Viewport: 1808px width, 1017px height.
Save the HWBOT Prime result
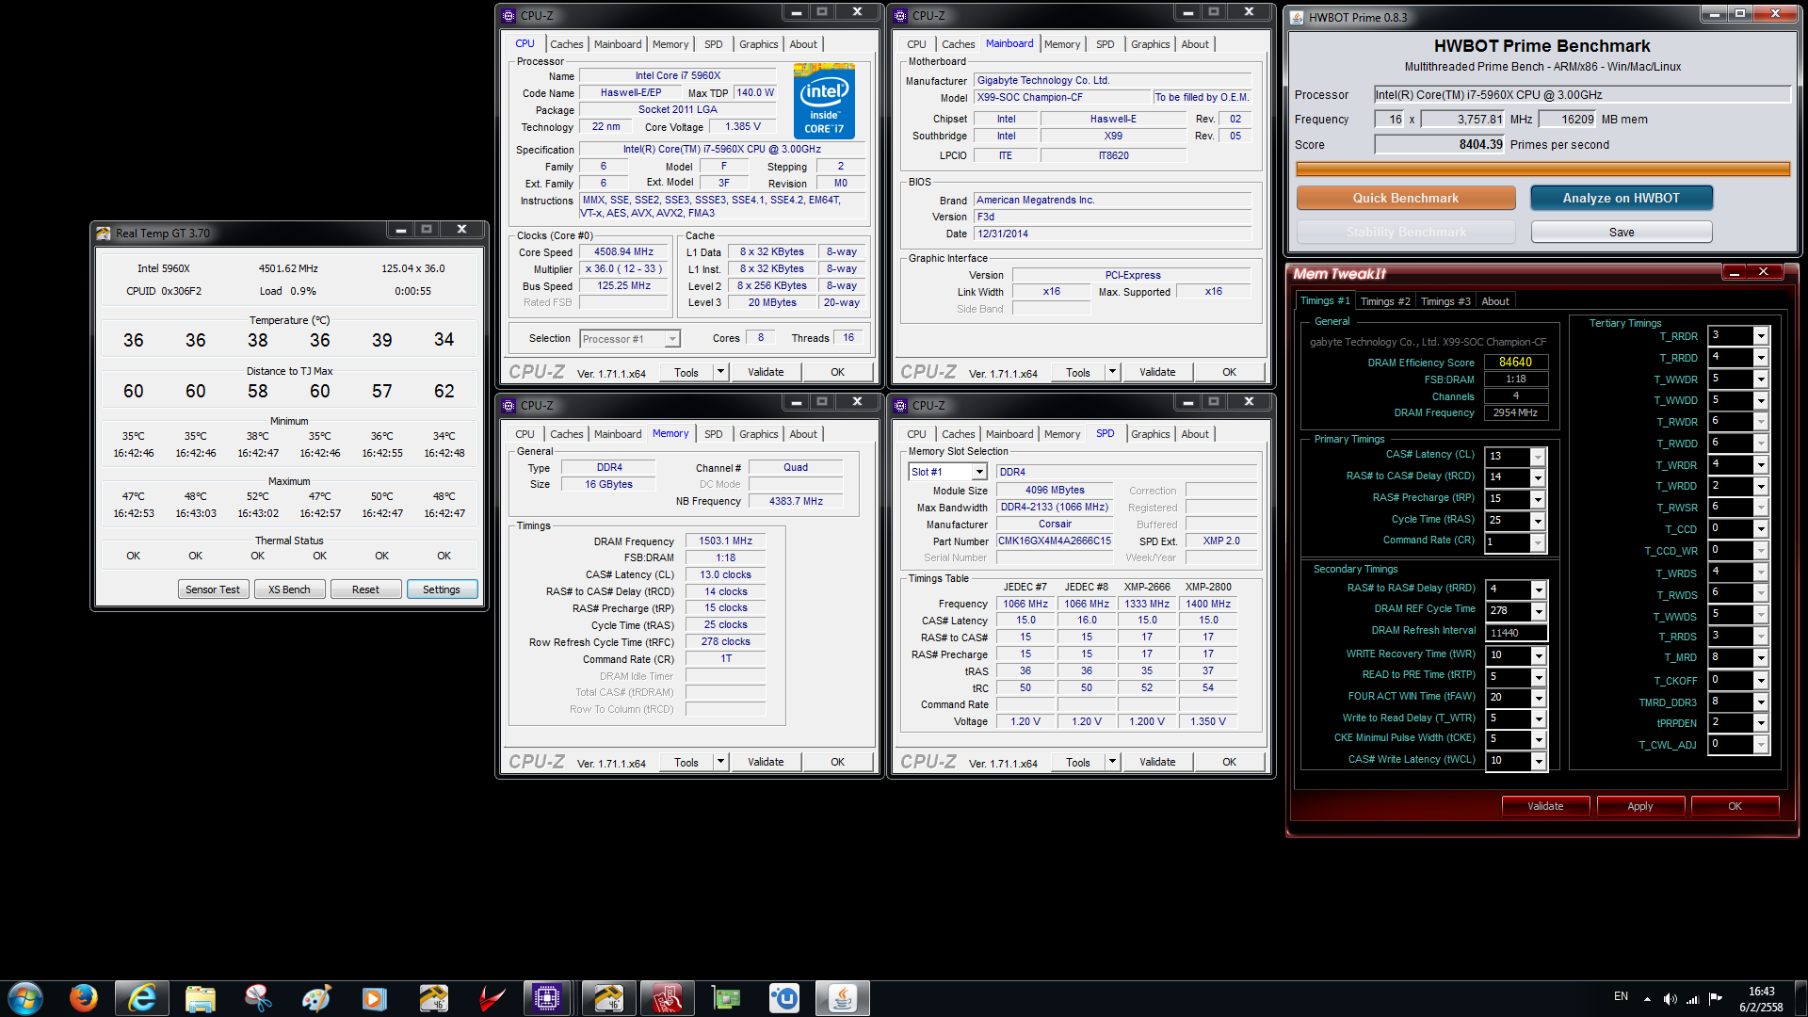[1622, 232]
